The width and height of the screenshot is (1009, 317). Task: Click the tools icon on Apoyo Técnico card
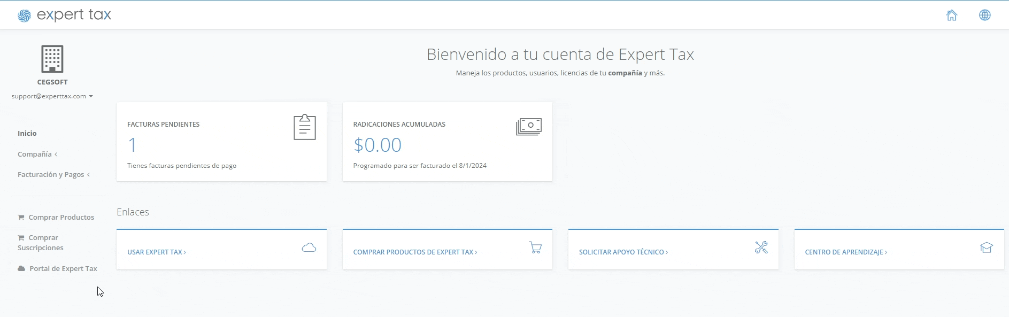(761, 248)
